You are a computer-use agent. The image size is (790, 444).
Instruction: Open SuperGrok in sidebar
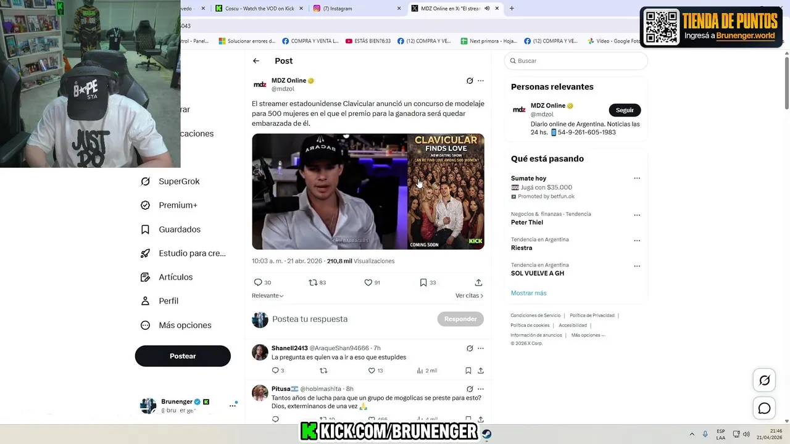170,181
